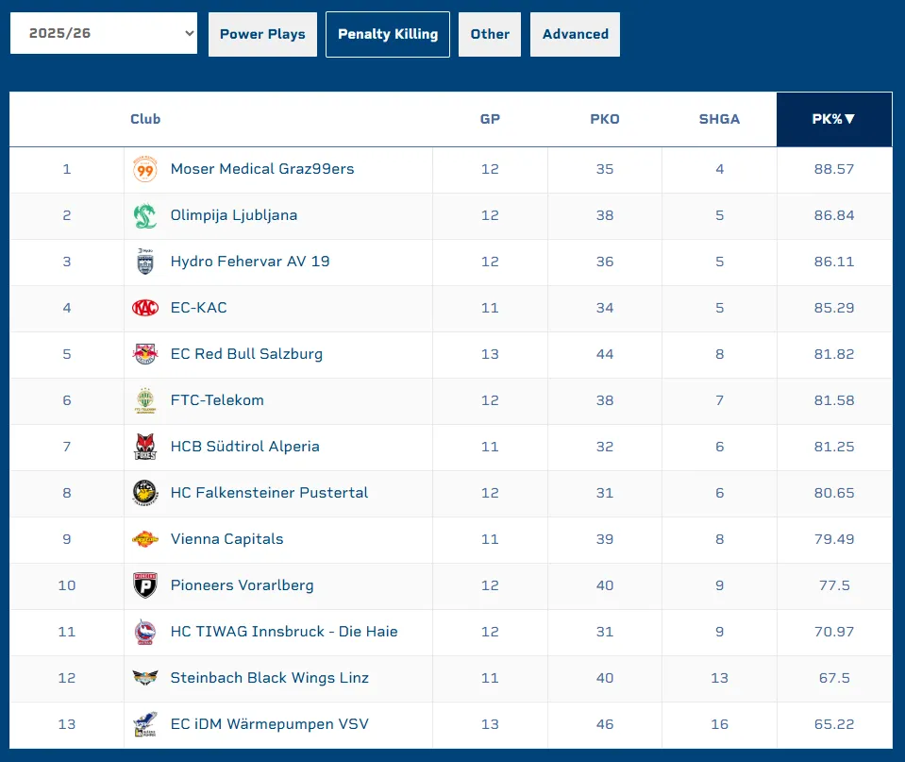Click the HCB Südtirol Alperia fox logo
This screenshot has height=762, width=905.
click(145, 448)
